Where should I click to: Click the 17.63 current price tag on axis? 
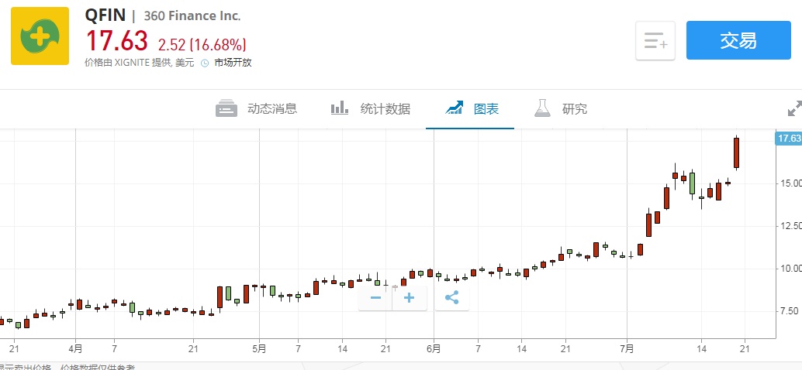pos(788,139)
